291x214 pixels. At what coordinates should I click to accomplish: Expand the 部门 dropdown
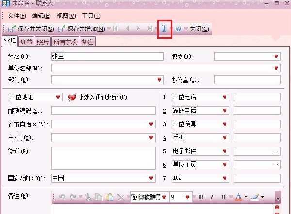[x=159, y=80]
